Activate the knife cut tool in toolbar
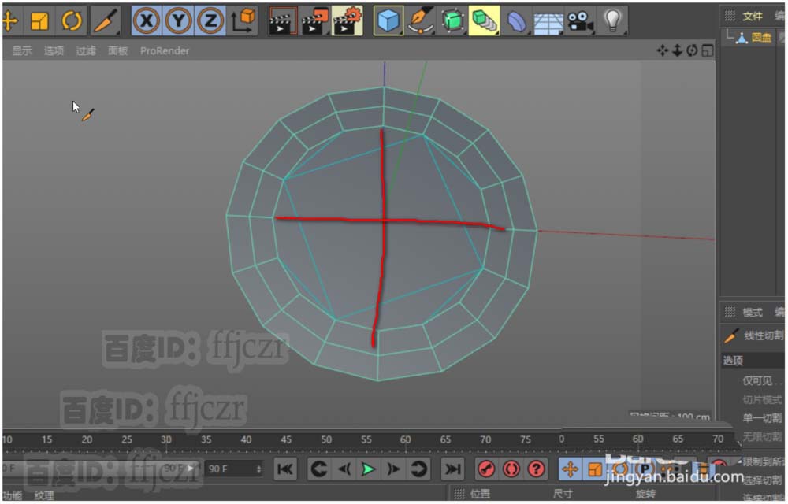Viewport: 788px width, 504px height. click(104, 21)
